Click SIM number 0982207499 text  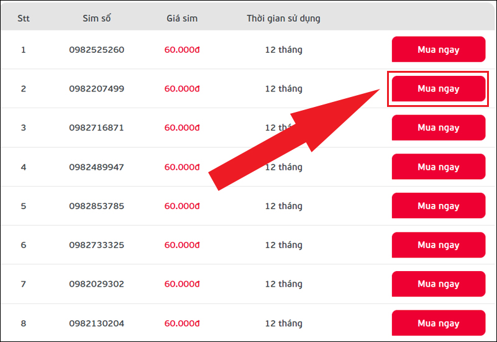click(x=96, y=88)
